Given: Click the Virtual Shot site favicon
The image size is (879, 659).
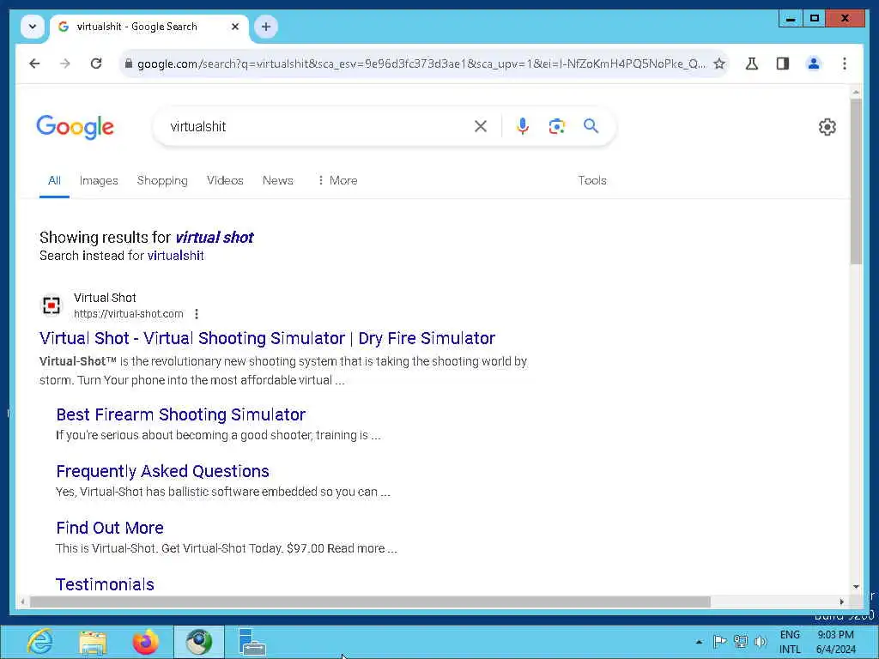Looking at the screenshot, I should coord(52,305).
